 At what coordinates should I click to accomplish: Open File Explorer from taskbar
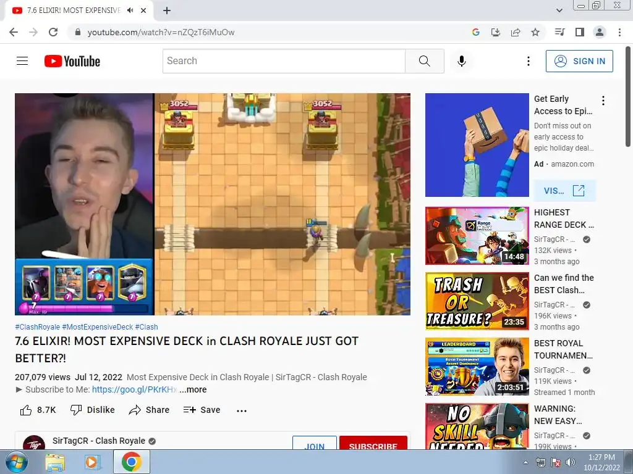click(x=55, y=462)
